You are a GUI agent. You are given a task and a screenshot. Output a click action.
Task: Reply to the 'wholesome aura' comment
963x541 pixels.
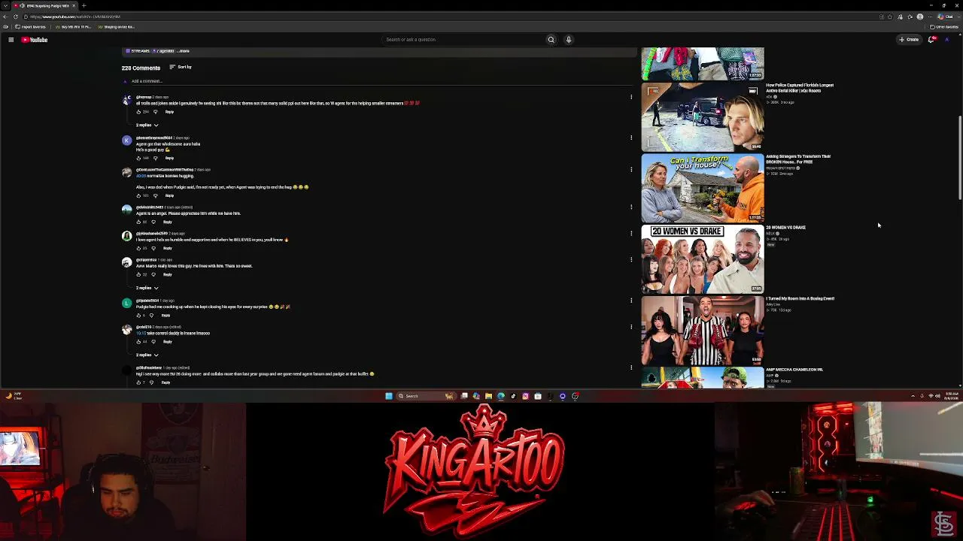coord(169,159)
